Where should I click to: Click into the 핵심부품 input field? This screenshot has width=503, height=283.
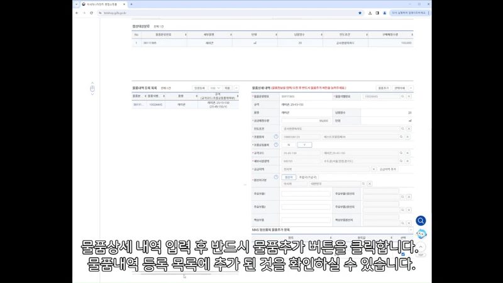pos(306,220)
